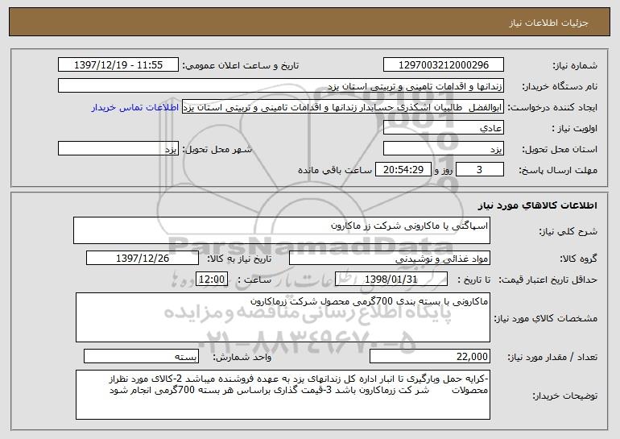Click the goods group field مواد غذائی و نوشیدنی
620x439 pixels.
[390, 259]
